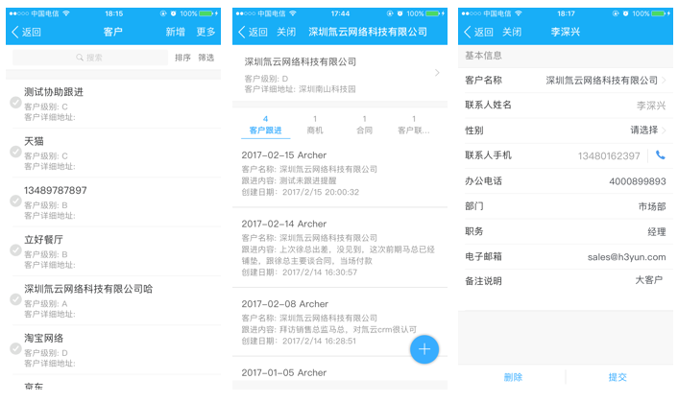Tap 删除 to delete contact
This screenshot has width=678, height=403.
tap(513, 377)
